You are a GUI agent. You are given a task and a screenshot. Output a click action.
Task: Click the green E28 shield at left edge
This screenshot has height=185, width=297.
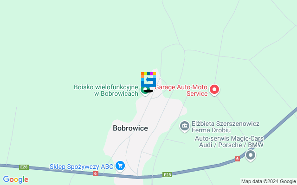24,167
